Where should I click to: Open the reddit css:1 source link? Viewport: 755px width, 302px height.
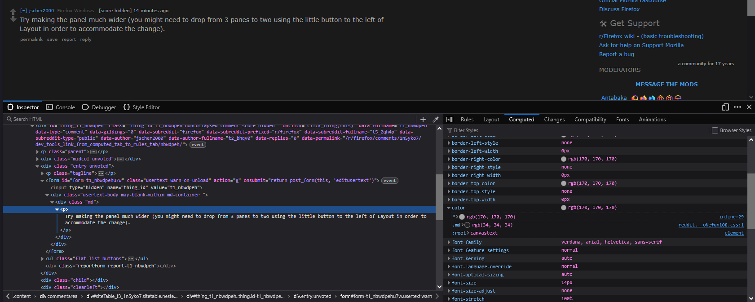[711, 225]
